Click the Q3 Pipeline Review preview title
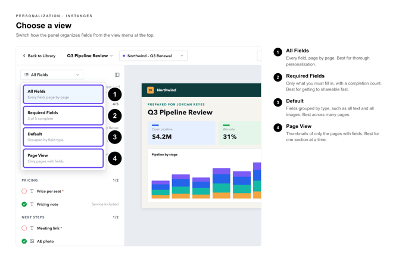 180,113
